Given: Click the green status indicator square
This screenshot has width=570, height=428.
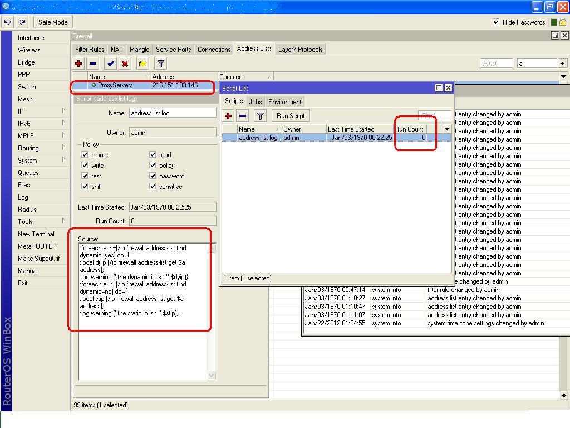Looking at the screenshot, I should click(554, 22).
